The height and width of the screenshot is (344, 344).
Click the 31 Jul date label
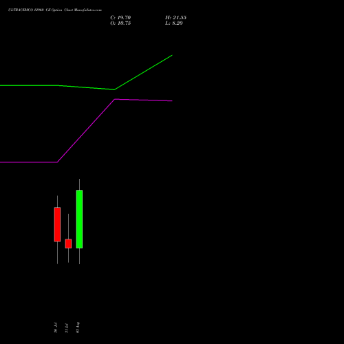[x=67, y=327]
